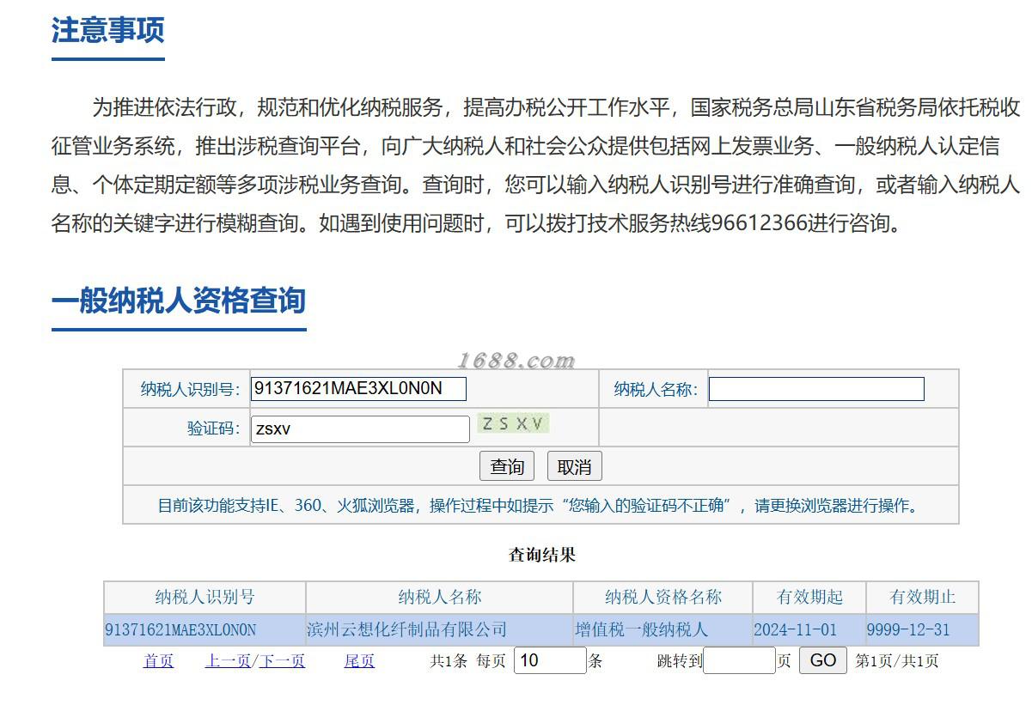This screenshot has height=717, width=1032.
Task: Click the date 2024-11-01 cell
Action: (809, 629)
